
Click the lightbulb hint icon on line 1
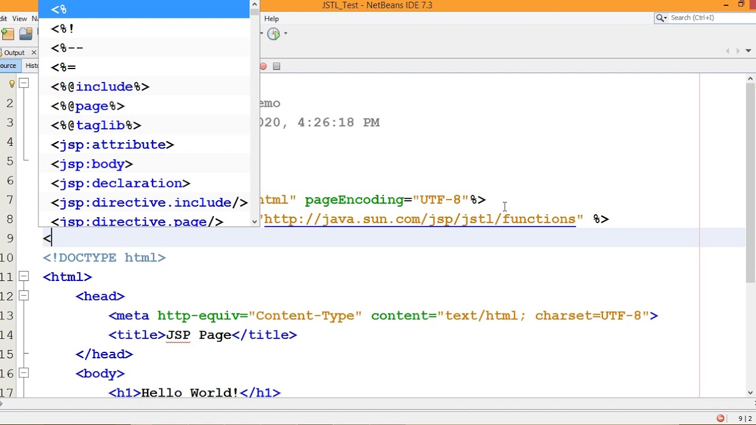pos(11,84)
